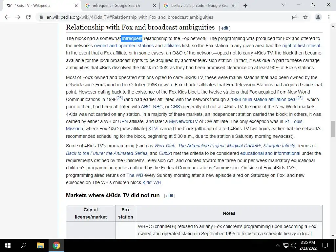This screenshot has width=336, height=252.
Task: Bookmark this page with the star icon
Action: tap(305, 17)
